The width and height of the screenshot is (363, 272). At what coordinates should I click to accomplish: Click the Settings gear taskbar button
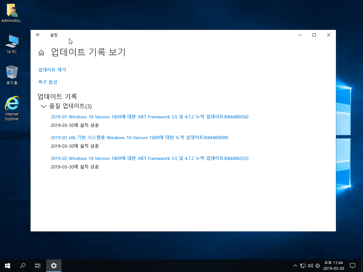pyautogui.click(x=54, y=265)
